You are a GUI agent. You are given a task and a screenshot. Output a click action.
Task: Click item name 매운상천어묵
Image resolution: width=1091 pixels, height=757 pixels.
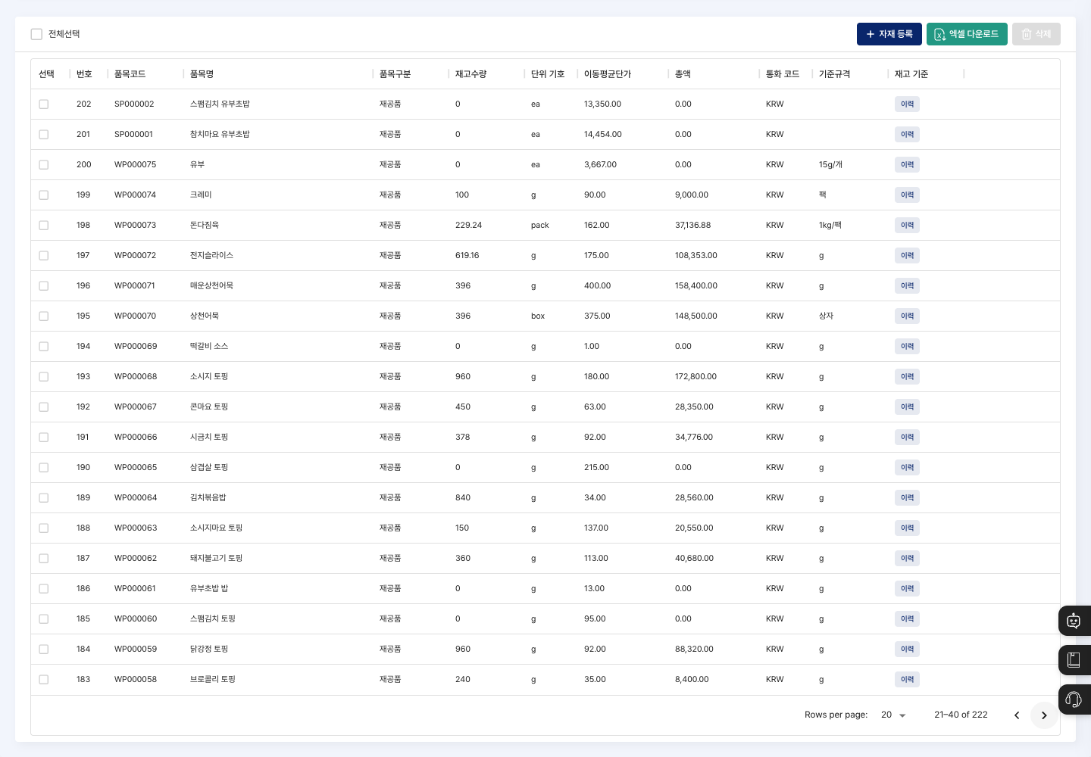tap(211, 286)
